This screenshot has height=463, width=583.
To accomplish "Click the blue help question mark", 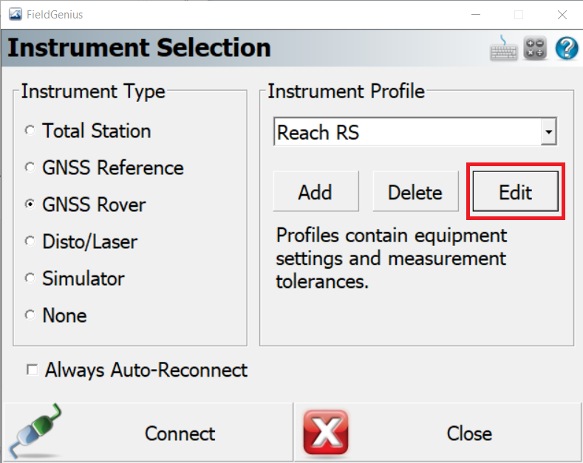I will [x=567, y=48].
